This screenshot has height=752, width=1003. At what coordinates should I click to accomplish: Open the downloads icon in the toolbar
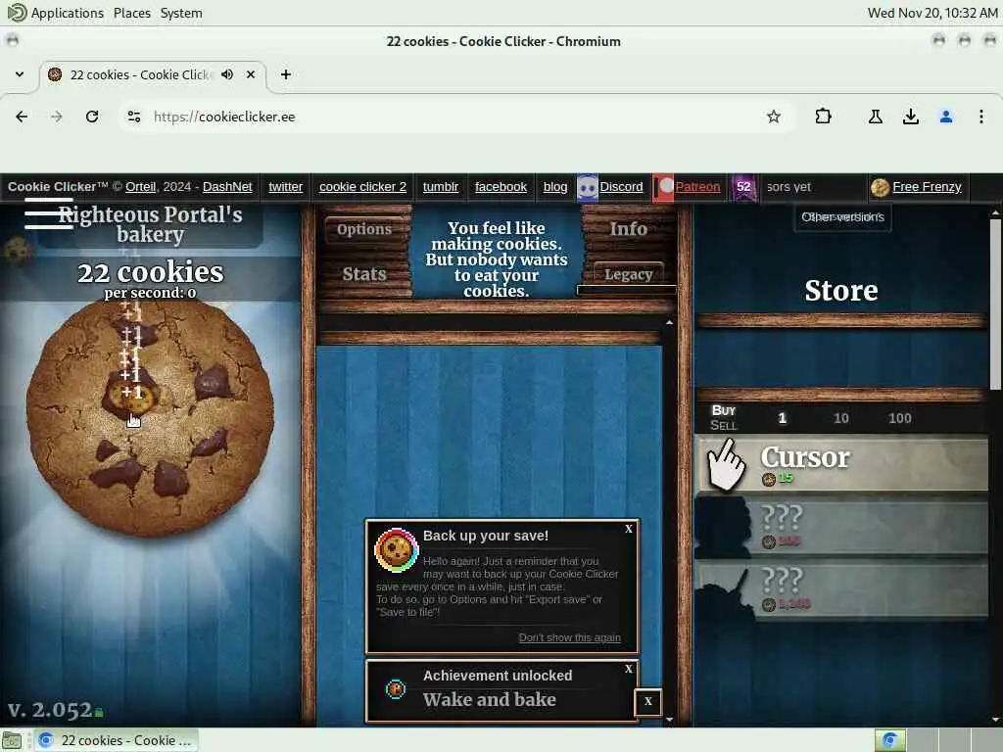910,117
